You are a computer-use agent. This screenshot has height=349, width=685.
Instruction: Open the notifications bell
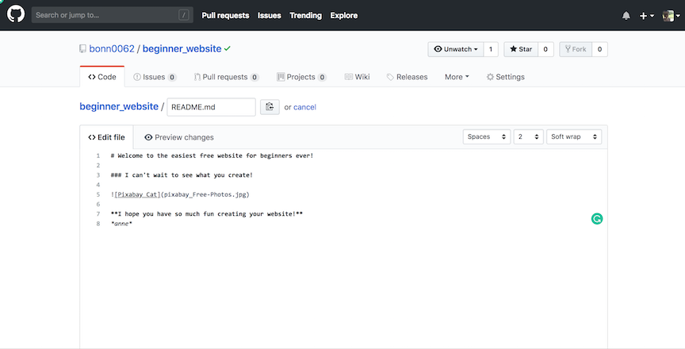(x=626, y=16)
